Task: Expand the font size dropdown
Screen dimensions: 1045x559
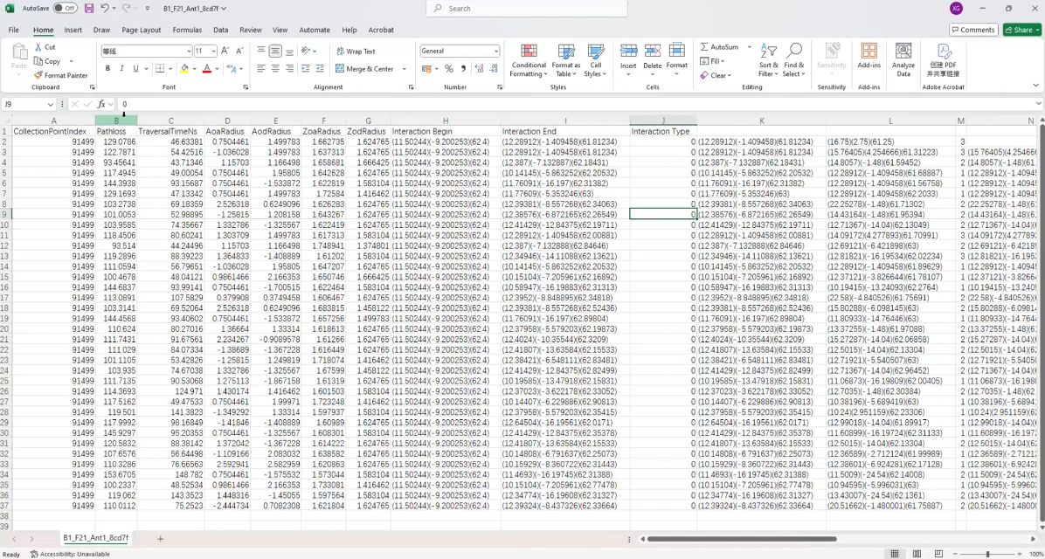Action: 213,52
